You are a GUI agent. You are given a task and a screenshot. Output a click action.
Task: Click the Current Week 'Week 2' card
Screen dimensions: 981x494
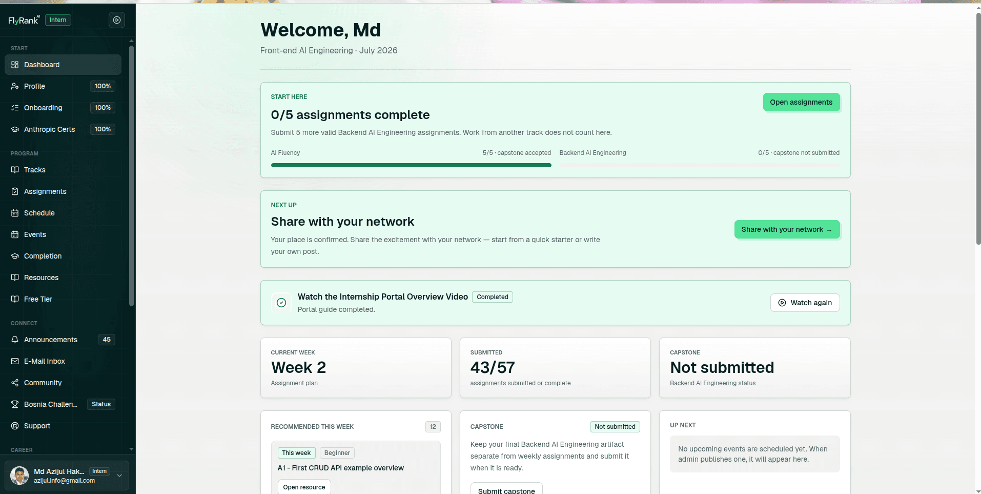click(356, 367)
